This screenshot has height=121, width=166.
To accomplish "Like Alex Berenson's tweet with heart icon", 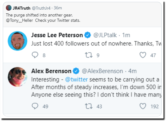I will tap(143, 106).
